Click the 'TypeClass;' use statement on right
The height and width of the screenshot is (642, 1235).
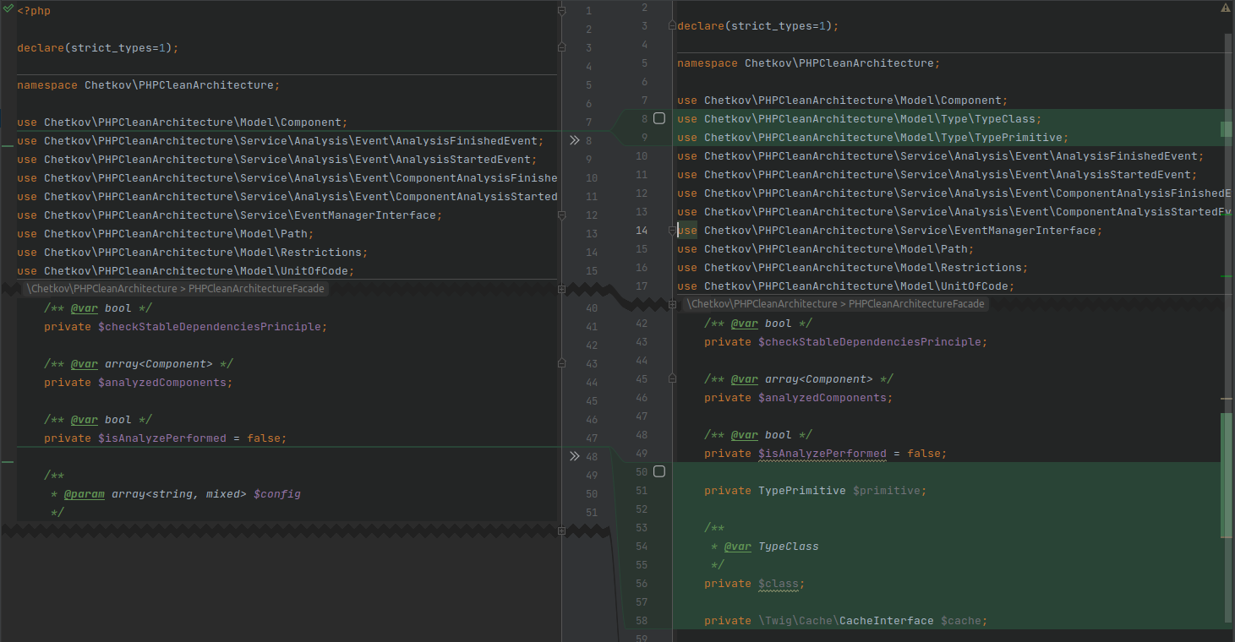[x=859, y=119]
